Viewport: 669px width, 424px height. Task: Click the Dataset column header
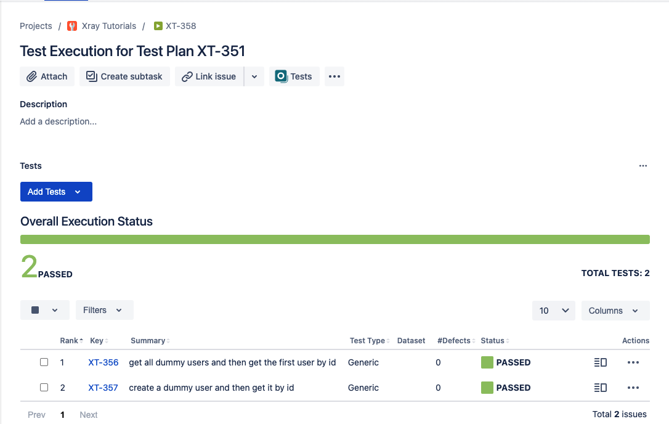pos(412,341)
